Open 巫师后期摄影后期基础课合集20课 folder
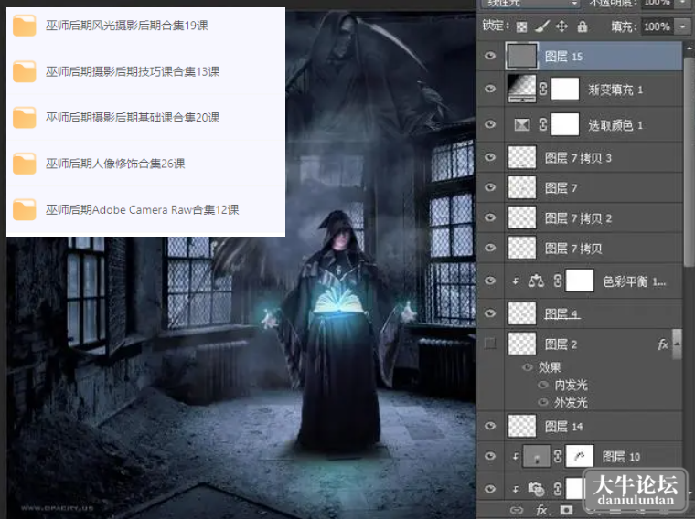 click(133, 117)
